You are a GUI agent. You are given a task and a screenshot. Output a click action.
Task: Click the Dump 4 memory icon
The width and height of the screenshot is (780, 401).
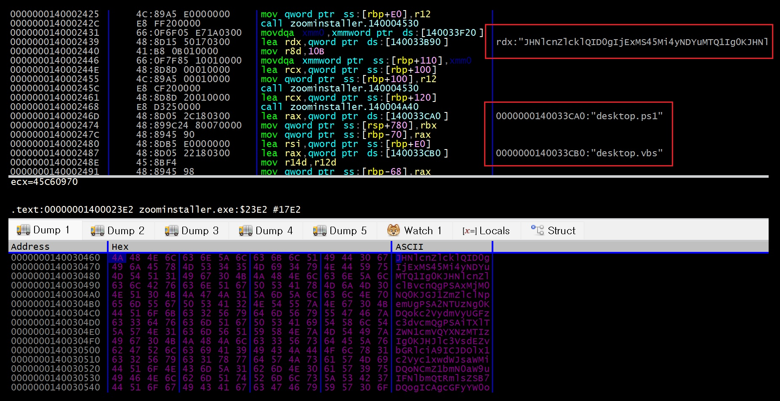pos(245,230)
